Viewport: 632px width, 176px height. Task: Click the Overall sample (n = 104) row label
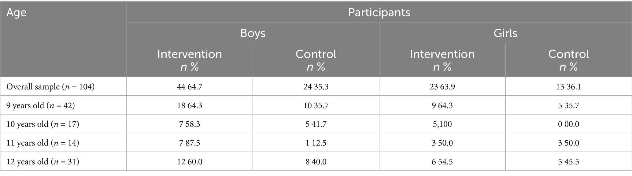50,87
